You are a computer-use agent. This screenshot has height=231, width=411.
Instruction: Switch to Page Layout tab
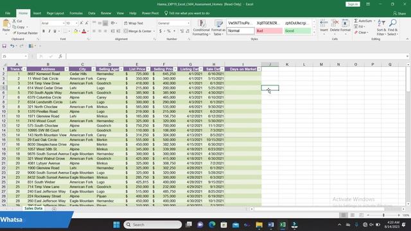tap(55, 13)
